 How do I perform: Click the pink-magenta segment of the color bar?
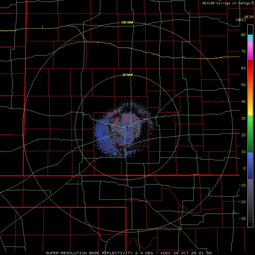(x=250, y=51)
